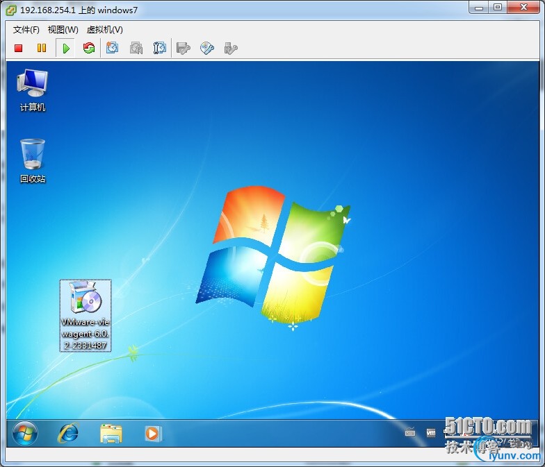Open the 文件(F) menu
Image resolution: width=545 pixels, height=467 pixels.
coord(26,30)
